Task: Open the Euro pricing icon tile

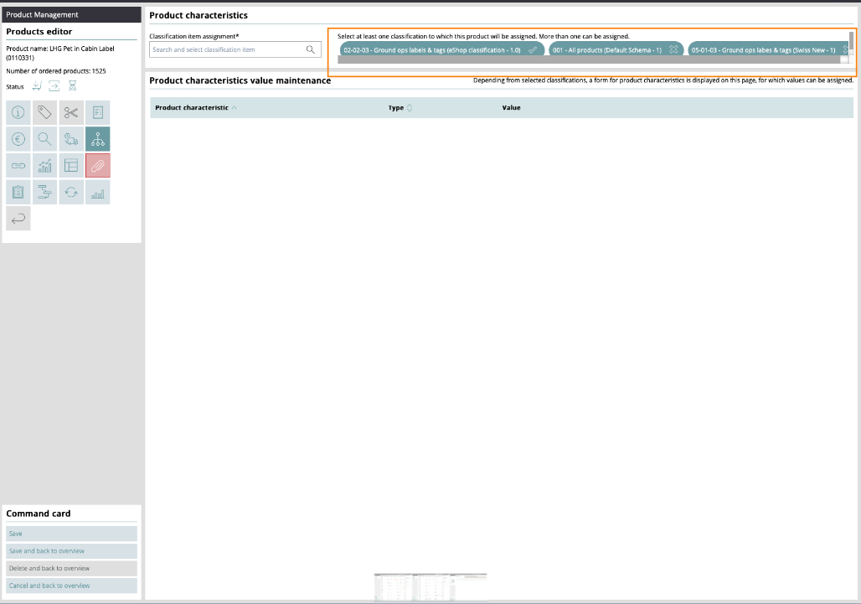Action: pos(18,139)
